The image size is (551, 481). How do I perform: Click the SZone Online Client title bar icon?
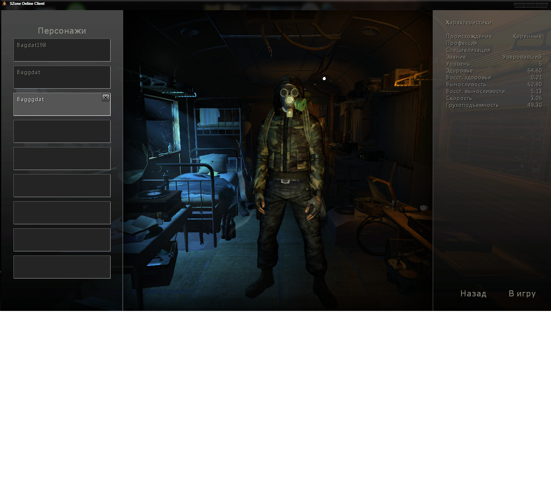[x=4, y=4]
